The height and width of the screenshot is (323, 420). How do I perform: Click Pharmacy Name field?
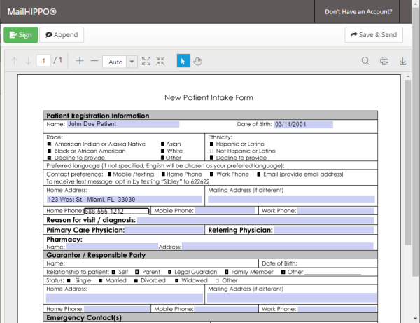coord(112,247)
